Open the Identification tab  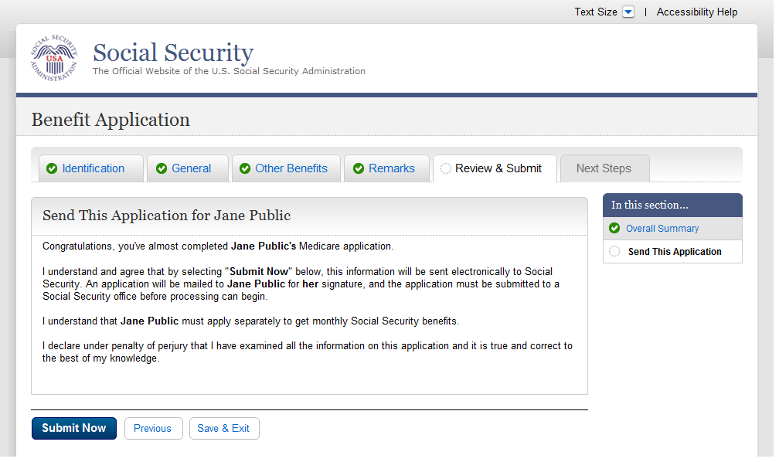pyautogui.click(x=93, y=168)
